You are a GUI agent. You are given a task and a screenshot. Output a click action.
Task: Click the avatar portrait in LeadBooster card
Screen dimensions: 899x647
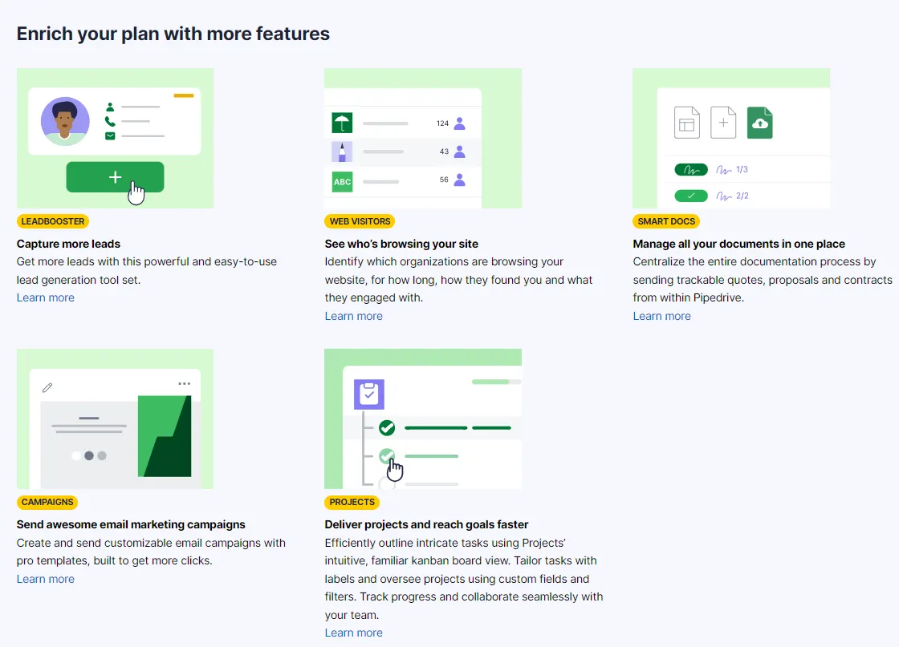(65, 121)
